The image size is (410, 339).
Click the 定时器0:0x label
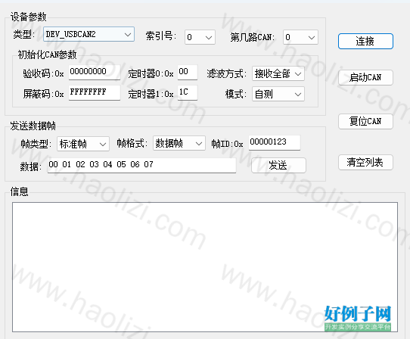pos(151,73)
